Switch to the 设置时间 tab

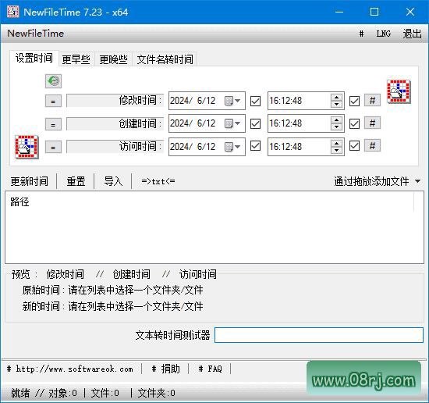pyautogui.click(x=34, y=58)
